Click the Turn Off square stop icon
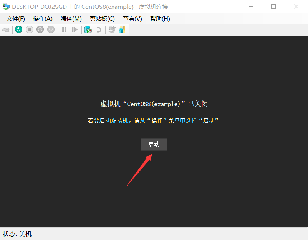Image resolution: width=308 pixels, height=240 pixels. (30, 30)
